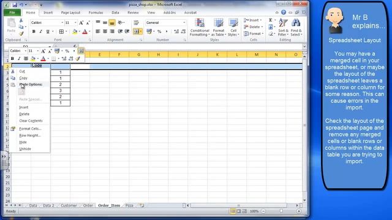Toggle the highlighted Bottom Align button
Viewport: 392px width, 220px height.
click(112, 23)
